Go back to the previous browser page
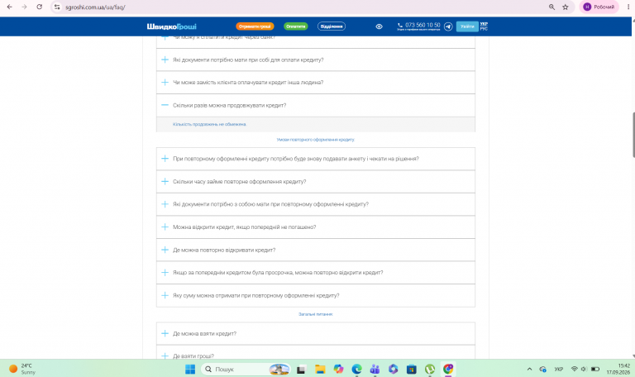The image size is (635, 377). 9,7
